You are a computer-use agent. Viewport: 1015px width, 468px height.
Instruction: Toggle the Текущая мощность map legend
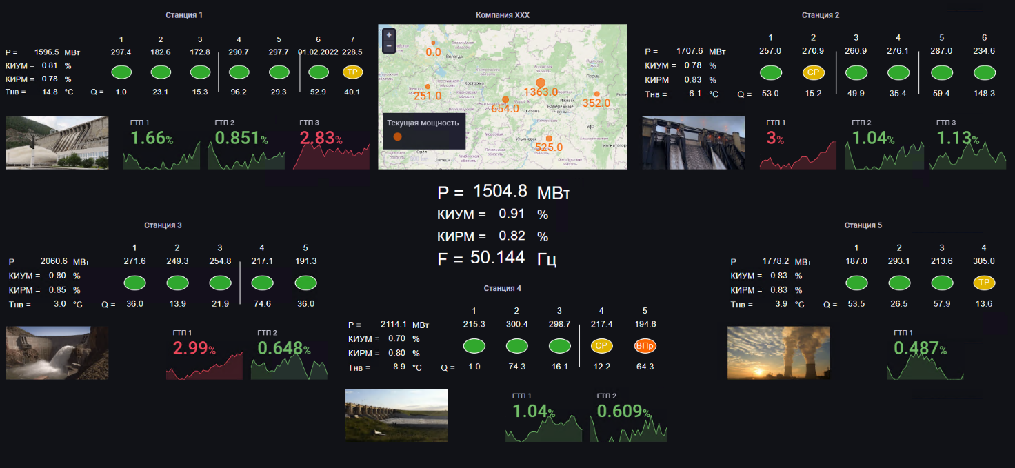coord(397,136)
